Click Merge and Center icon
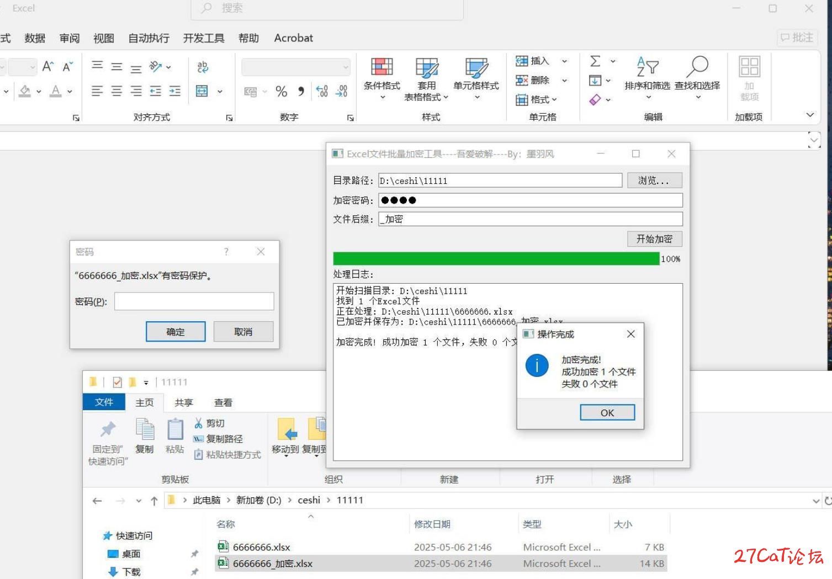Viewport: 832px width, 579px height. [202, 91]
